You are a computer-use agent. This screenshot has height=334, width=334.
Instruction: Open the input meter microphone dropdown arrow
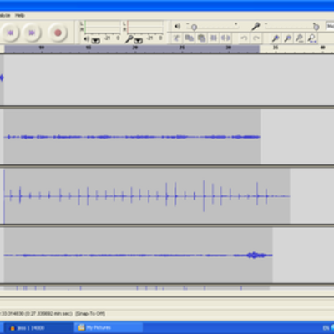[139, 41]
